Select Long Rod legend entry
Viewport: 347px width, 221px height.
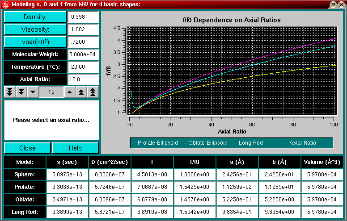[x=250, y=143]
